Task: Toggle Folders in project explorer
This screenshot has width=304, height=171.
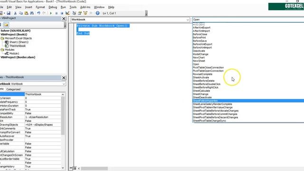Action: [x=6, y=25]
